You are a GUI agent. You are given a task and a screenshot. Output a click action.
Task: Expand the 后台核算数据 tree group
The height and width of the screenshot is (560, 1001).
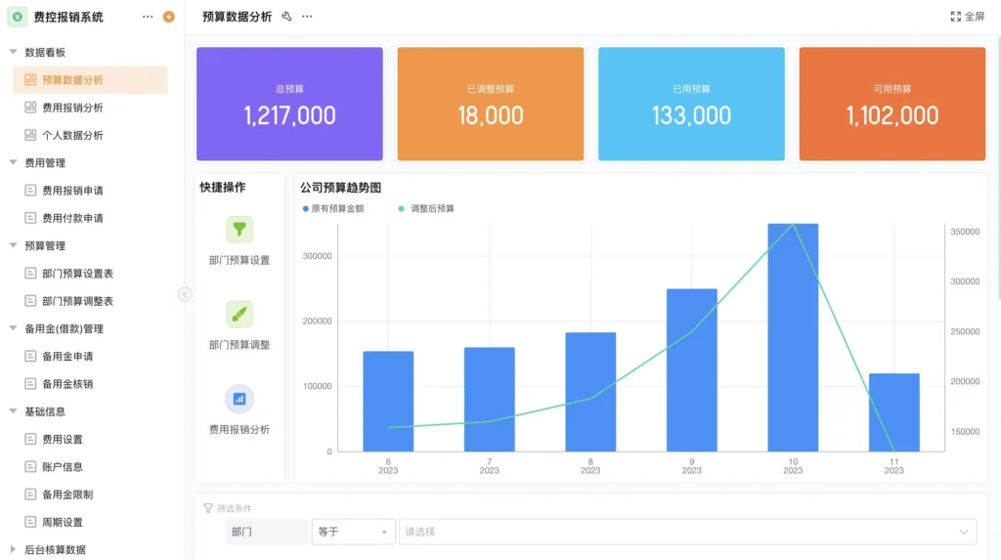(14, 549)
